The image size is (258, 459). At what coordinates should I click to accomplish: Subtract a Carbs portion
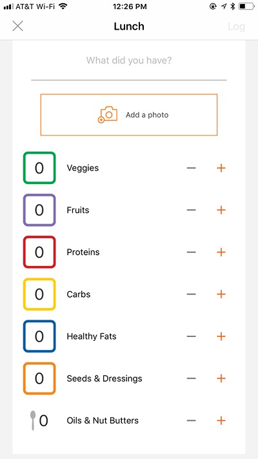coord(192,294)
